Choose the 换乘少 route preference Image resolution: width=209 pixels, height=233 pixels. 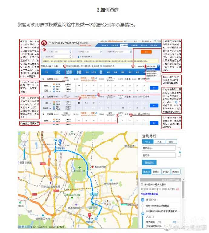156,172
